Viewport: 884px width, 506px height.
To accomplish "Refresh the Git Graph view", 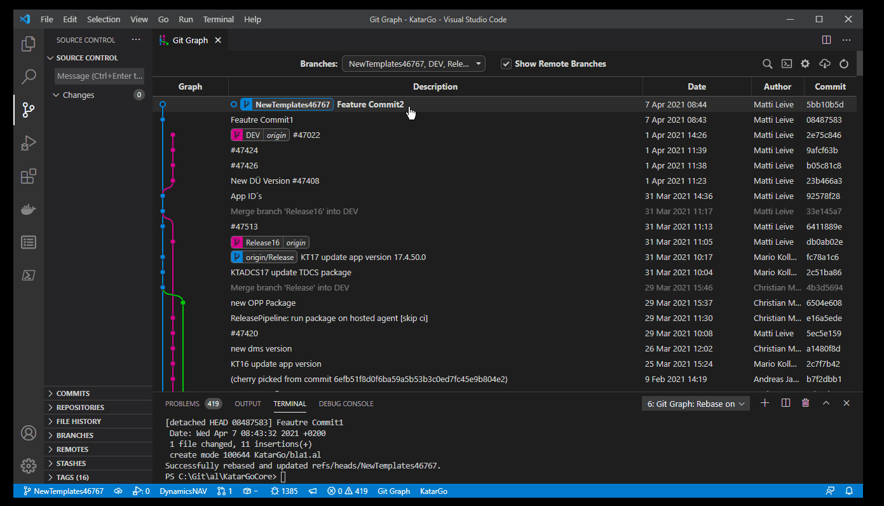I will 844,64.
